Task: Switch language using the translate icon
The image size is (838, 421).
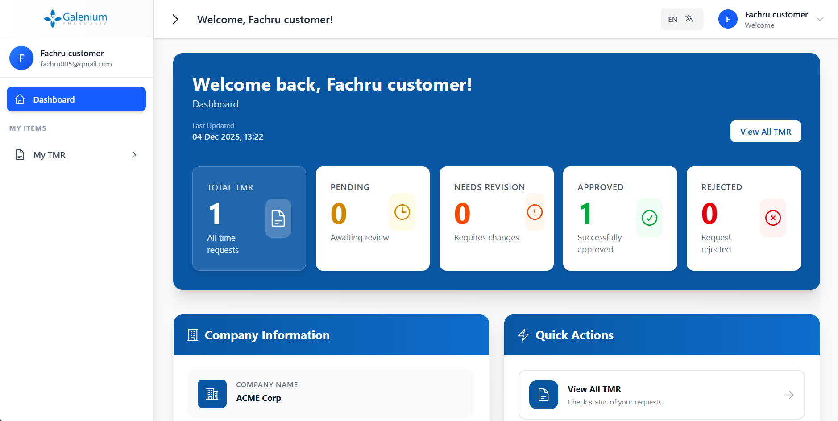Action: 689,19
